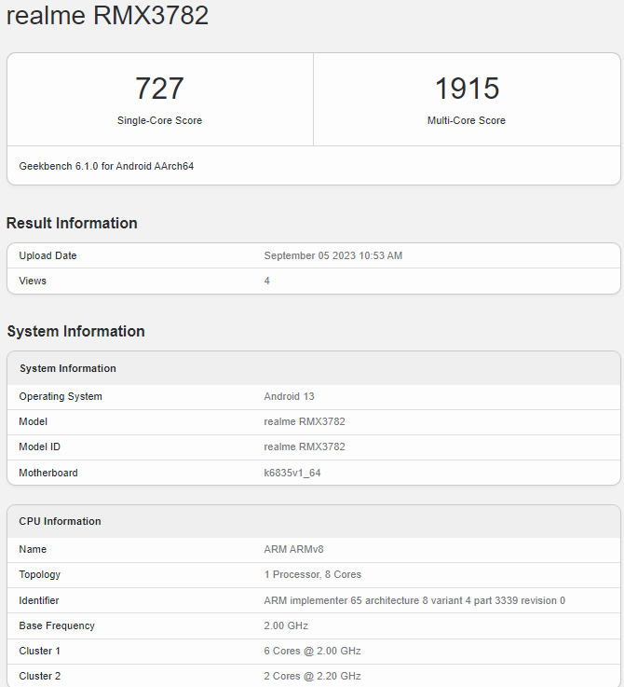Click the Model ID row value
The width and height of the screenshot is (624, 687).
tap(305, 447)
